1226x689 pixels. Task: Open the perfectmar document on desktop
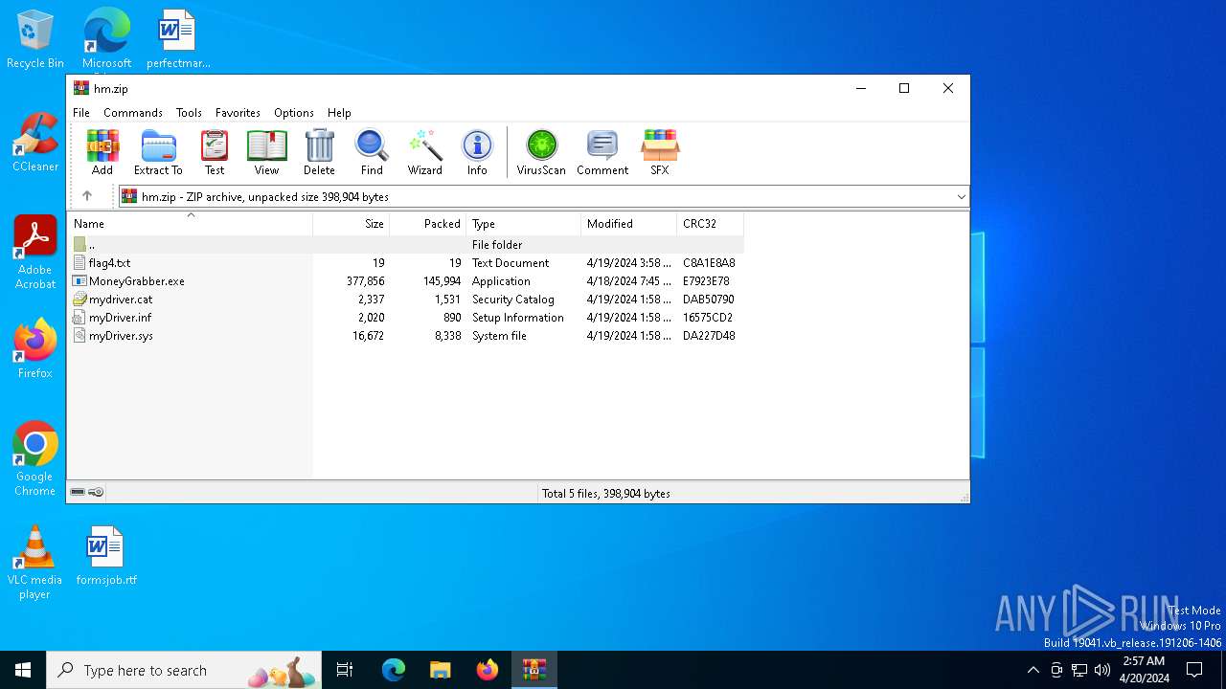click(178, 40)
